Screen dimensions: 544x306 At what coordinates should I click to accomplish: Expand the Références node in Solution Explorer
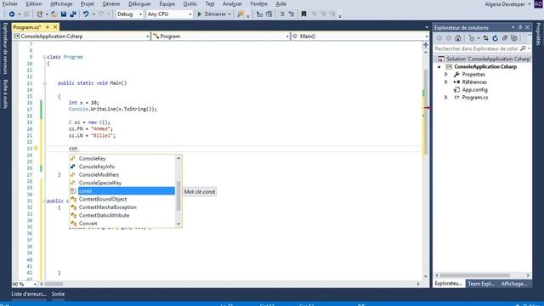tap(446, 82)
